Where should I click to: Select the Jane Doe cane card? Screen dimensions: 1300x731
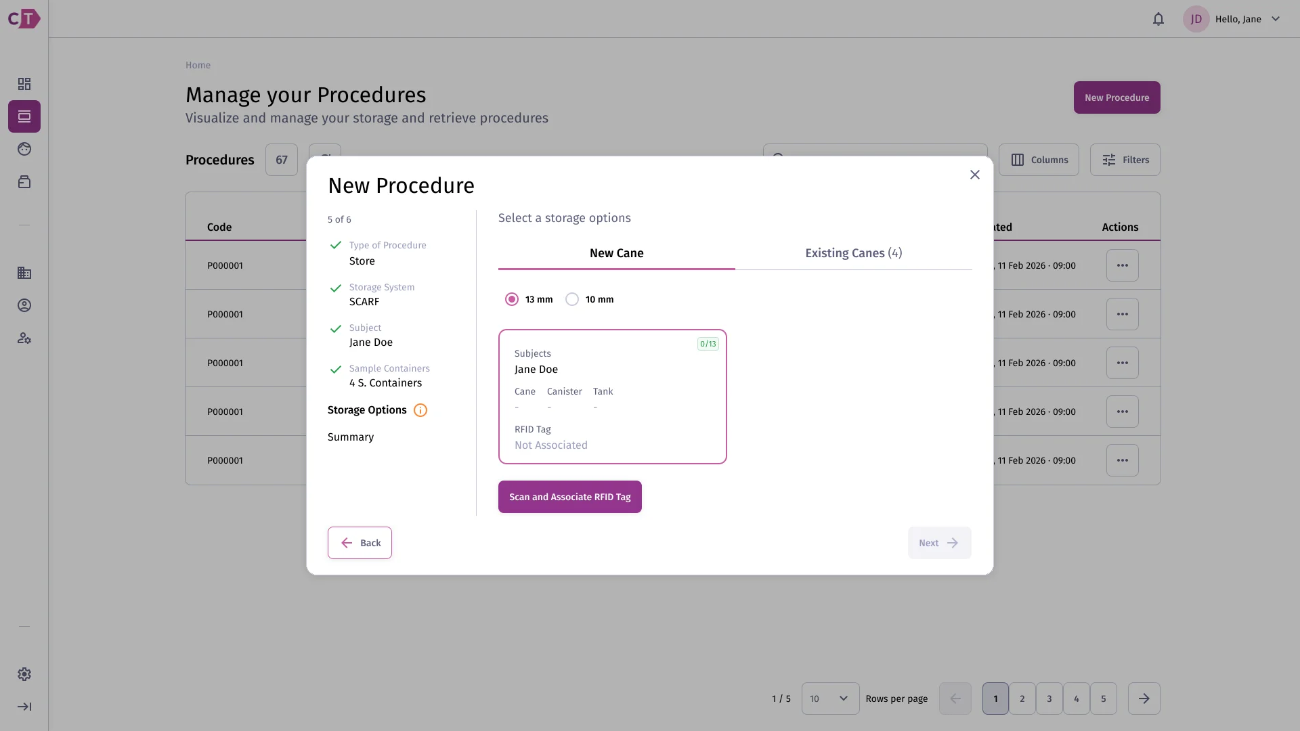click(x=613, y=397)
